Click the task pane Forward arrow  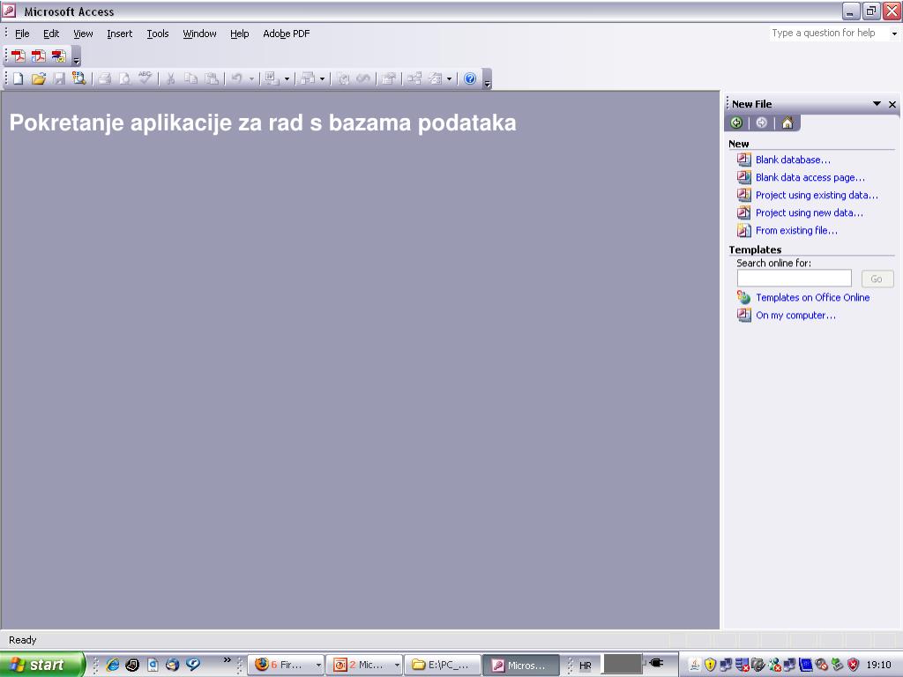pyautogui.click(x=761, y=123)
